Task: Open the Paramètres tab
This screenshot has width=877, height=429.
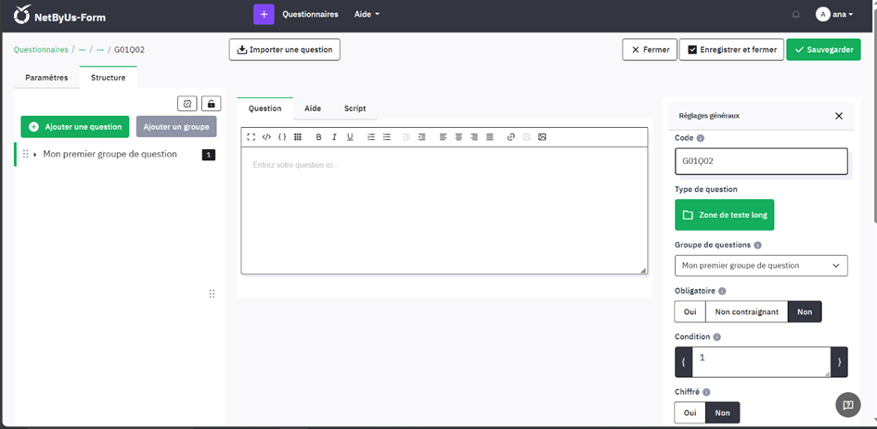Action: point(46,78)
